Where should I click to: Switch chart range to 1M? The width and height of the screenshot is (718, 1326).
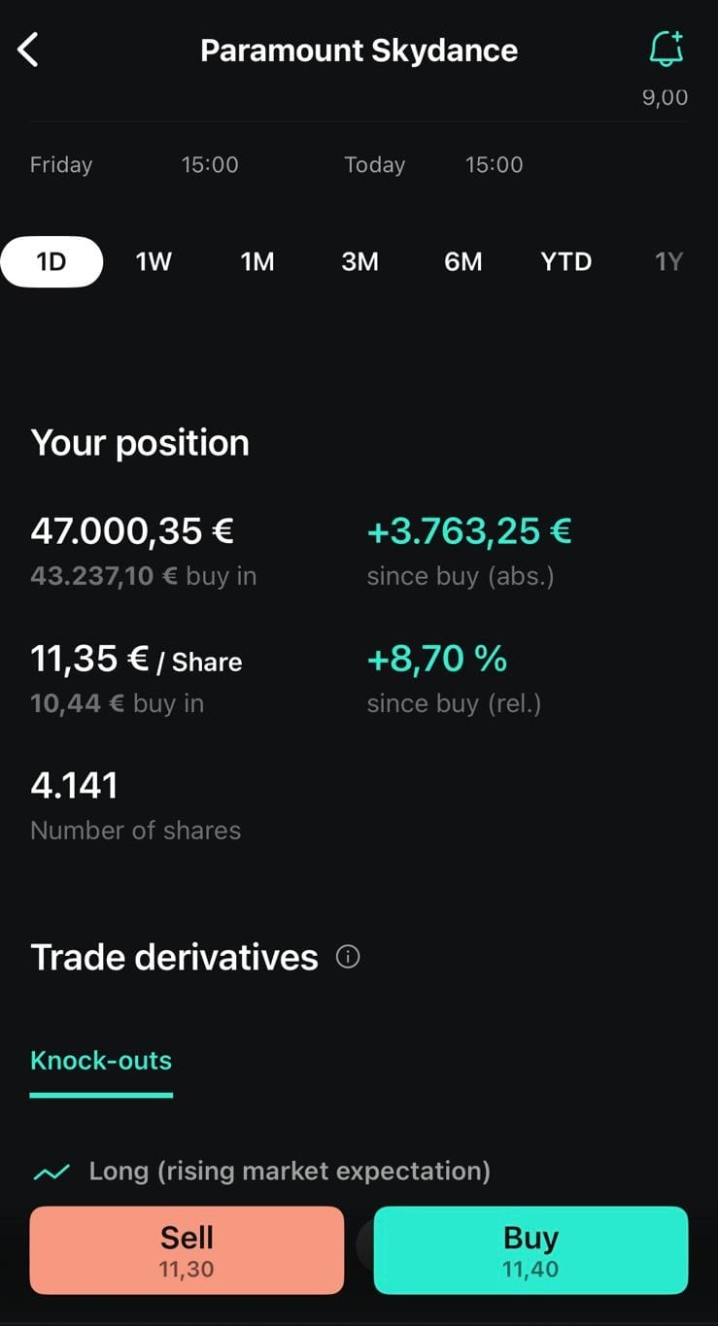point(257,261)
